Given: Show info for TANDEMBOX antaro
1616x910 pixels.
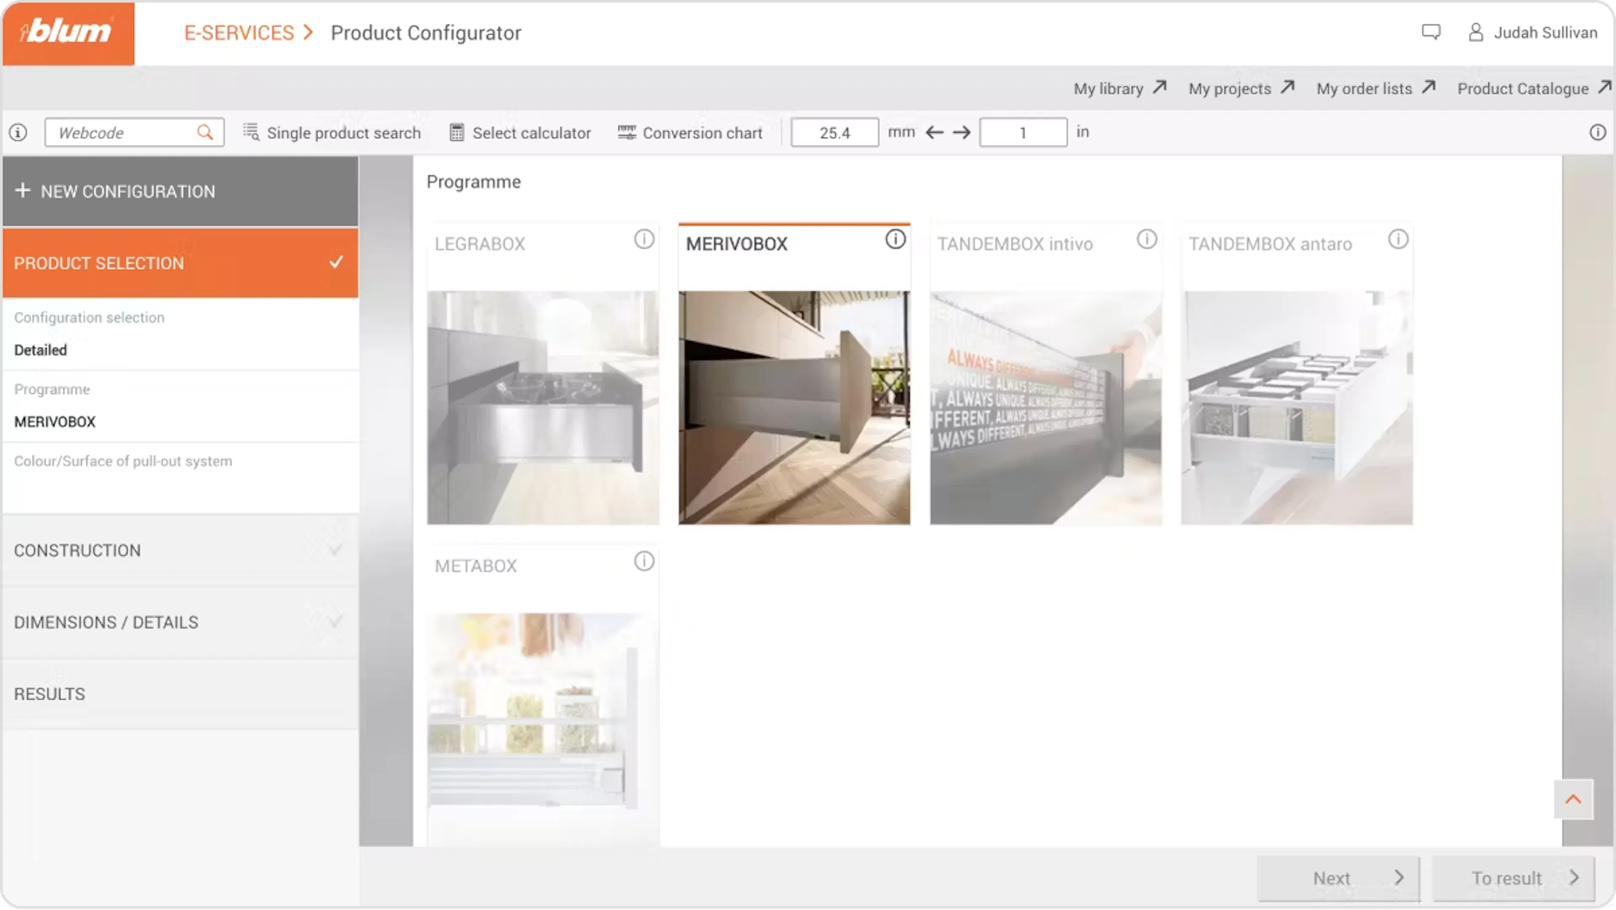Looking at the screenshot, I should (x=1398, y=239).
